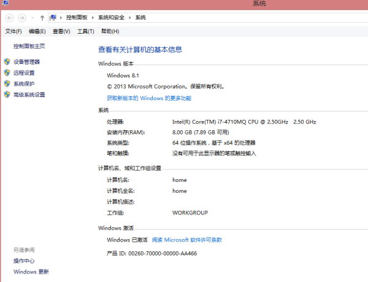
Task: Open the 文件(F) menu
Action: 13,31
